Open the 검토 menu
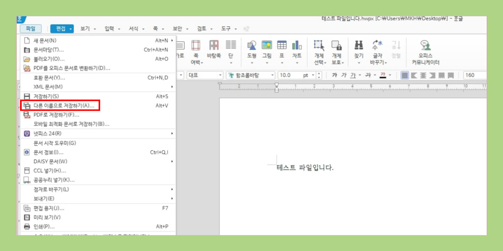This screenshot has height=251, width=503. [x=205, y=29]
